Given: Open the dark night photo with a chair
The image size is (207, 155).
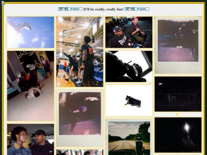Looking at the screenshot, I should pyautogui.click(x=178, y=94).
